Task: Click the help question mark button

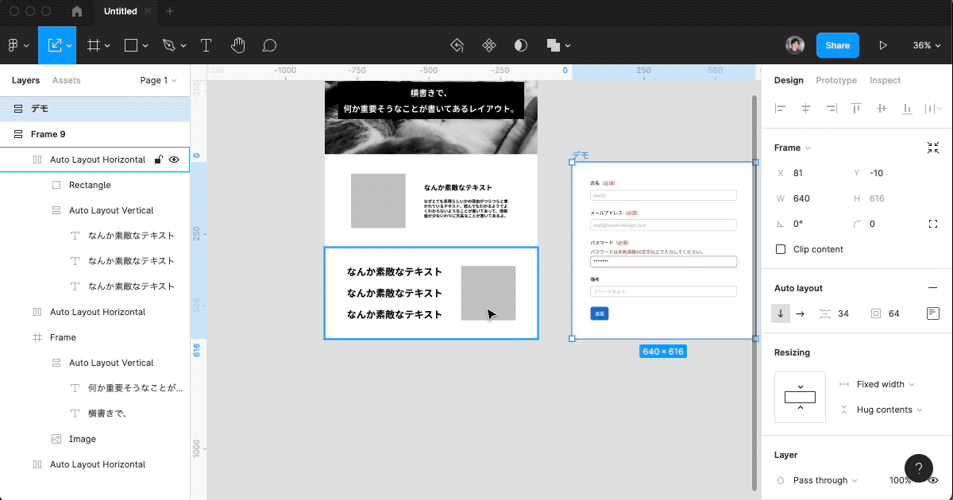Action: point(919,468)
